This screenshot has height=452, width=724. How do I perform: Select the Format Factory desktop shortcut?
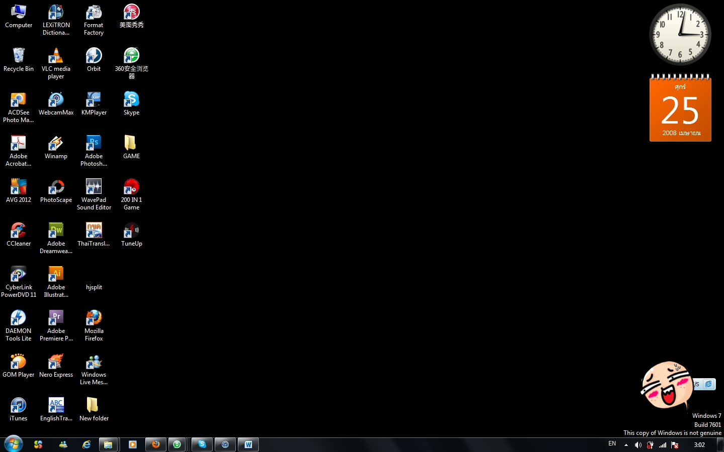(94, 20)
